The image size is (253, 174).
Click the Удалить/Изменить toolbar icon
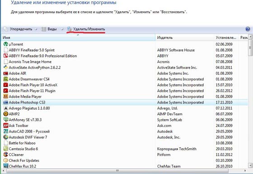[x=70, y=29]
